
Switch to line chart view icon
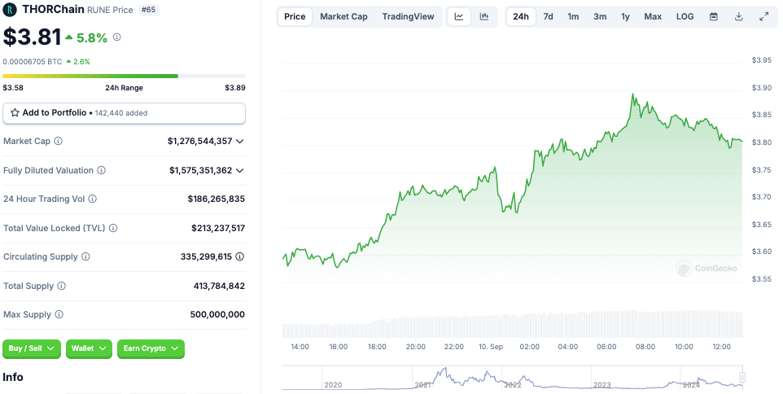[x=459, y=16]
